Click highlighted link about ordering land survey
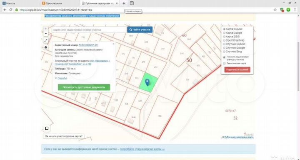This screenshot has width=300, height=160. (x=82, y=16)
